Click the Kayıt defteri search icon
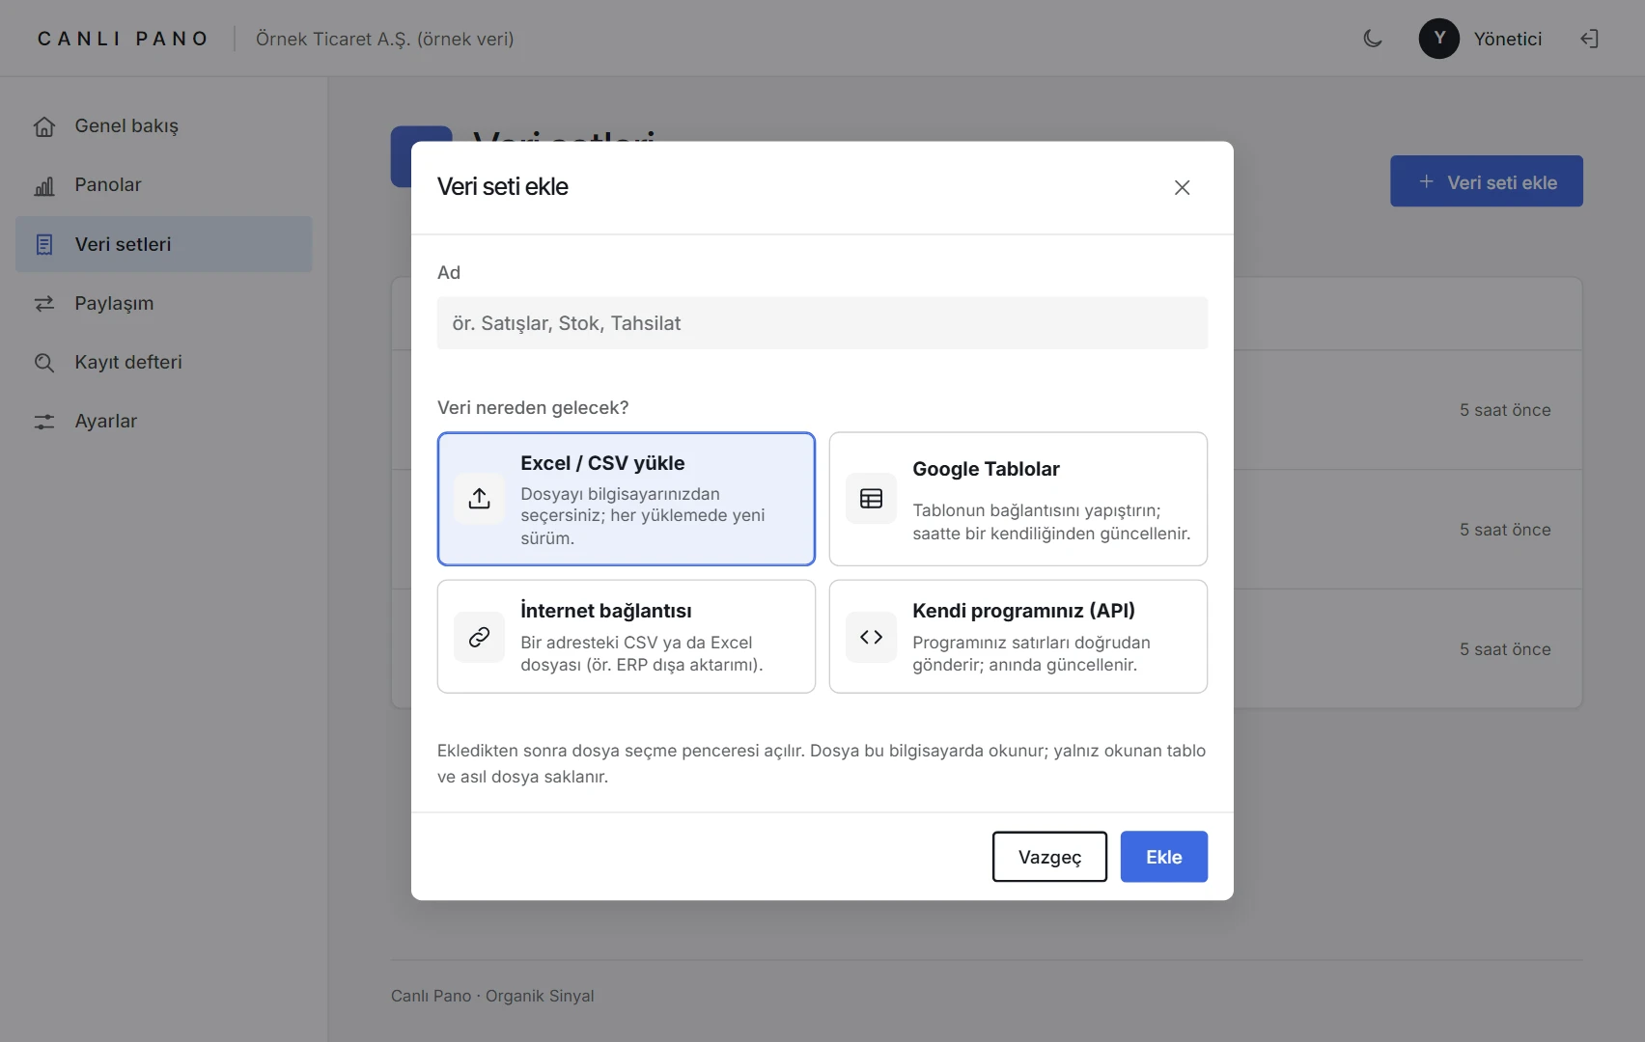The image size is (1645, 1042). (x=44, y=363)
